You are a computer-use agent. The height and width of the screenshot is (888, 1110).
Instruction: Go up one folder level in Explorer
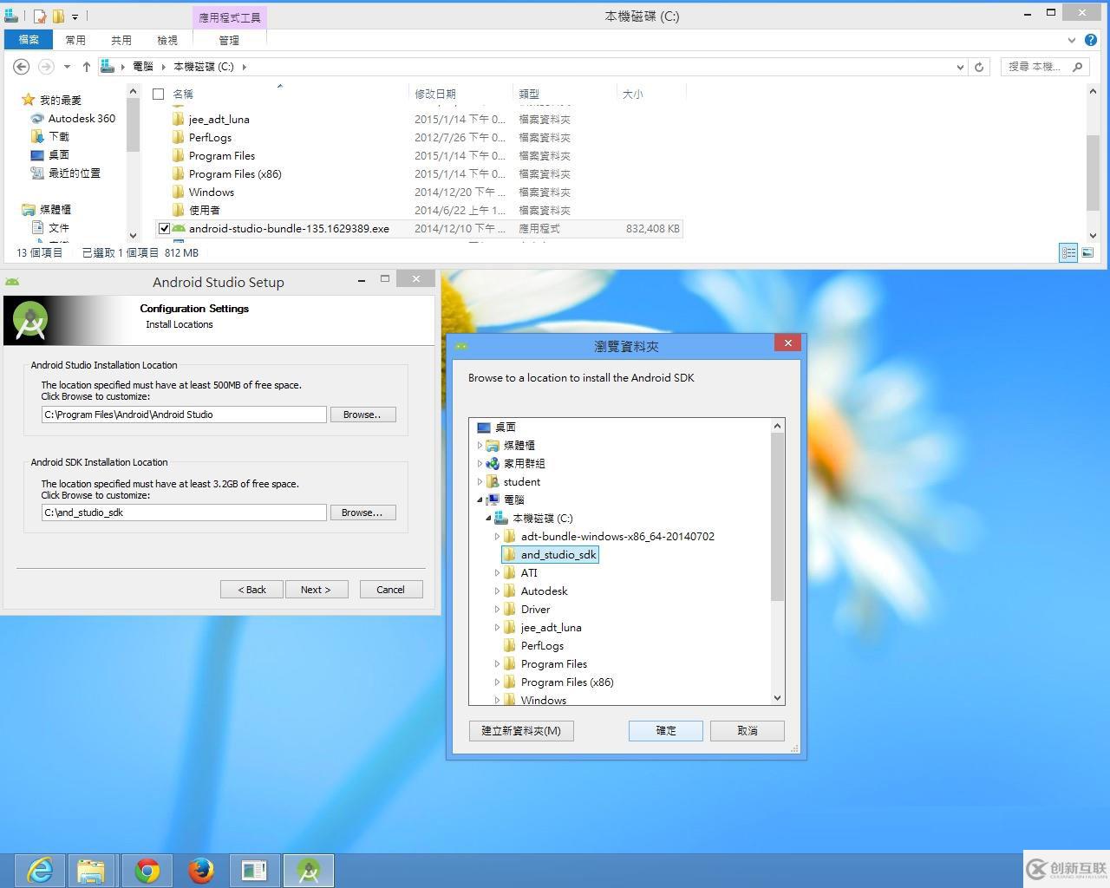(x=87, y=67)
